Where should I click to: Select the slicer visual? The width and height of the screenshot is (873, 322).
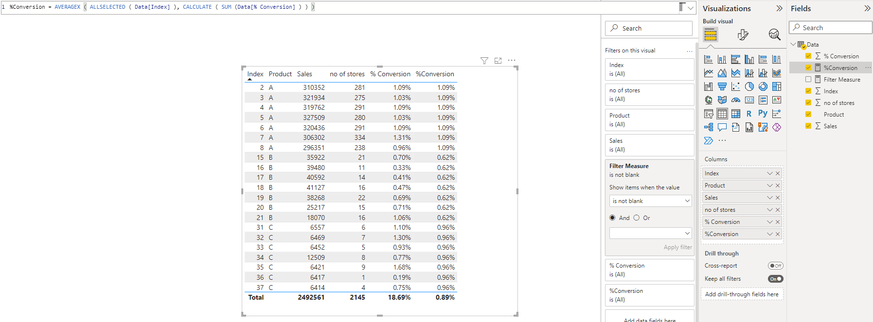click(709, 114)
